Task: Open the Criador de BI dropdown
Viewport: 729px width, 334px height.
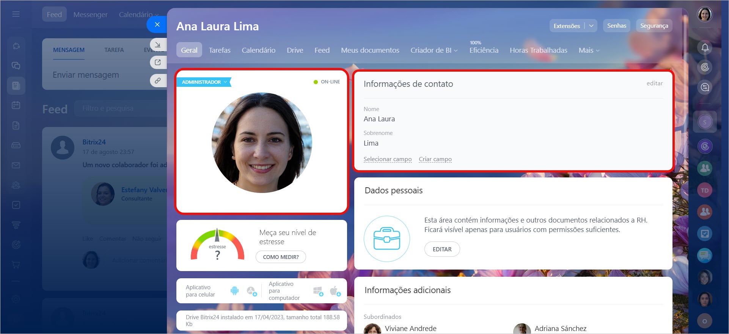Action: tap(434, 50)
